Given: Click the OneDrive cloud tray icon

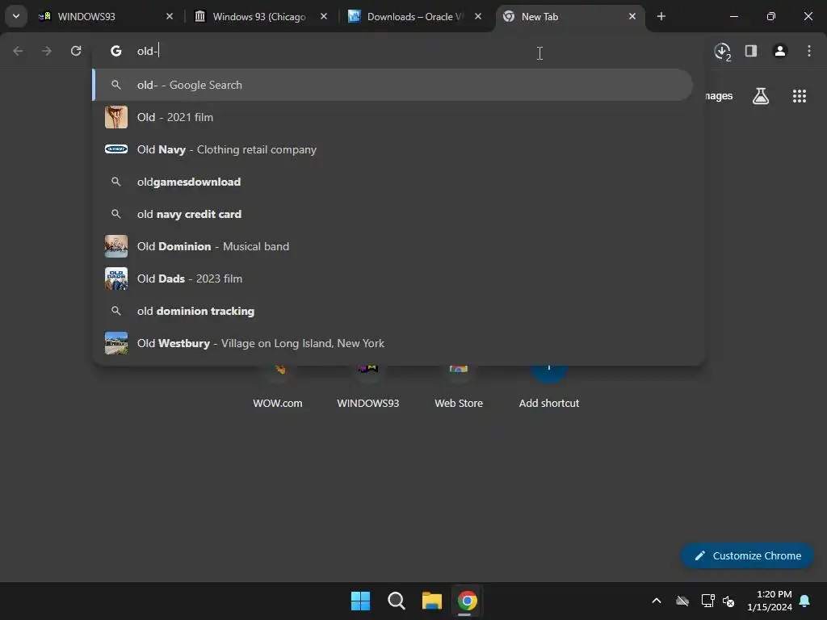Looking at the screenshot, I should 682,601.
